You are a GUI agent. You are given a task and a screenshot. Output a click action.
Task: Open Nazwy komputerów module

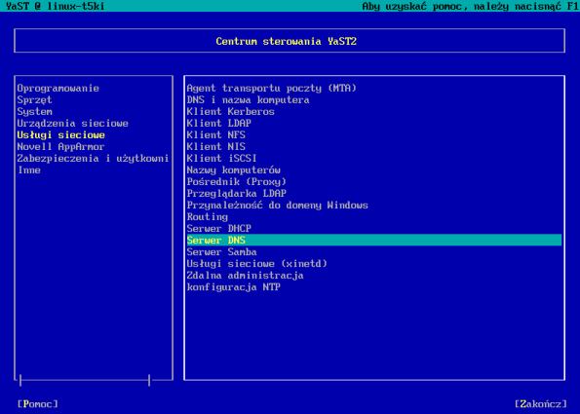coord(233,170)
